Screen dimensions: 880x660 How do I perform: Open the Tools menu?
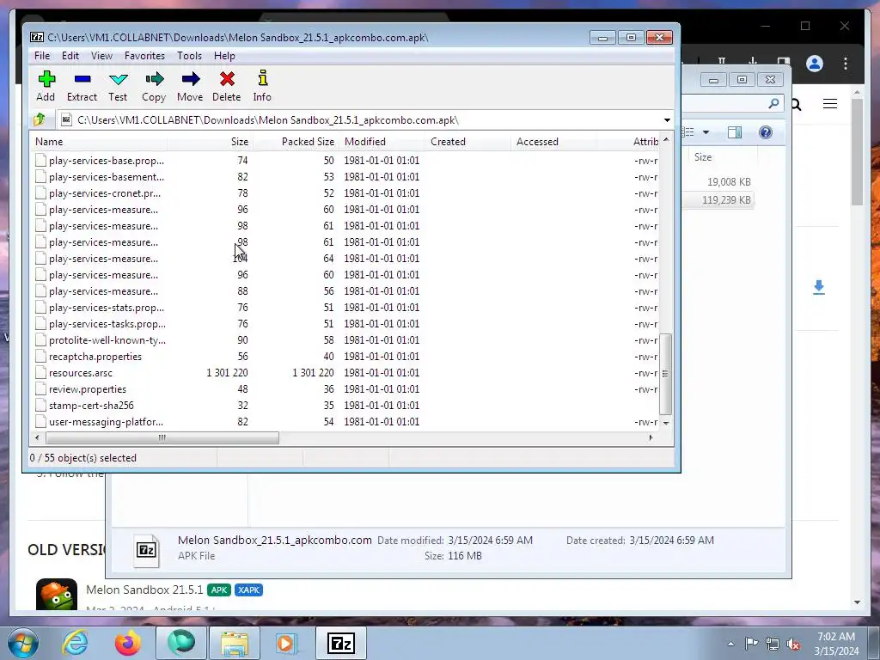tap(190, 56)
